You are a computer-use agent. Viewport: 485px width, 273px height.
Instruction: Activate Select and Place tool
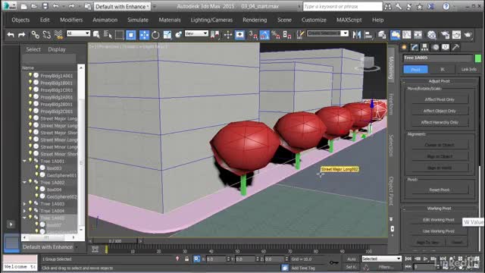pyautogui.click(x=179, y=35)
